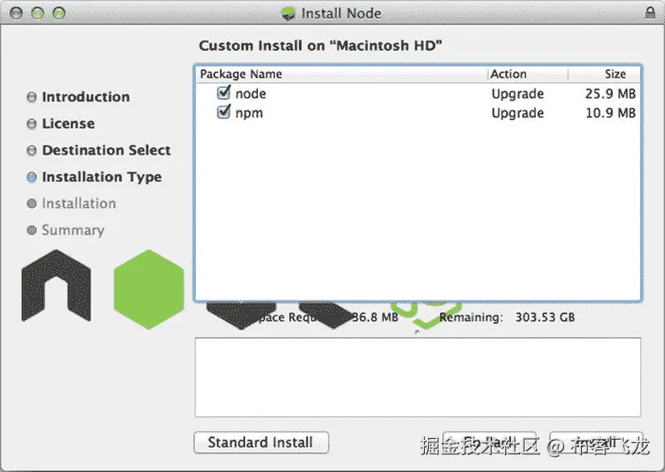This screenshot has height=472, width=665.
Task: Click the License step bullet
Action: [31, 124]
